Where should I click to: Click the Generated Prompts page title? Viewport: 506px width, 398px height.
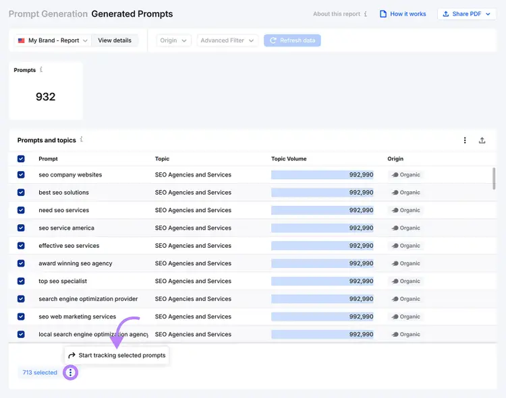click(x=132, y=14)
